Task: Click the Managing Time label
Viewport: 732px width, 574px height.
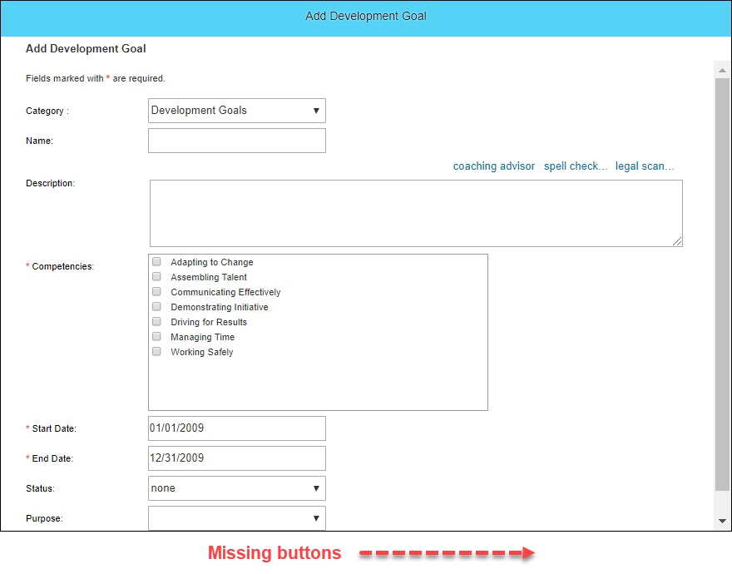Action: click(203, 337)
